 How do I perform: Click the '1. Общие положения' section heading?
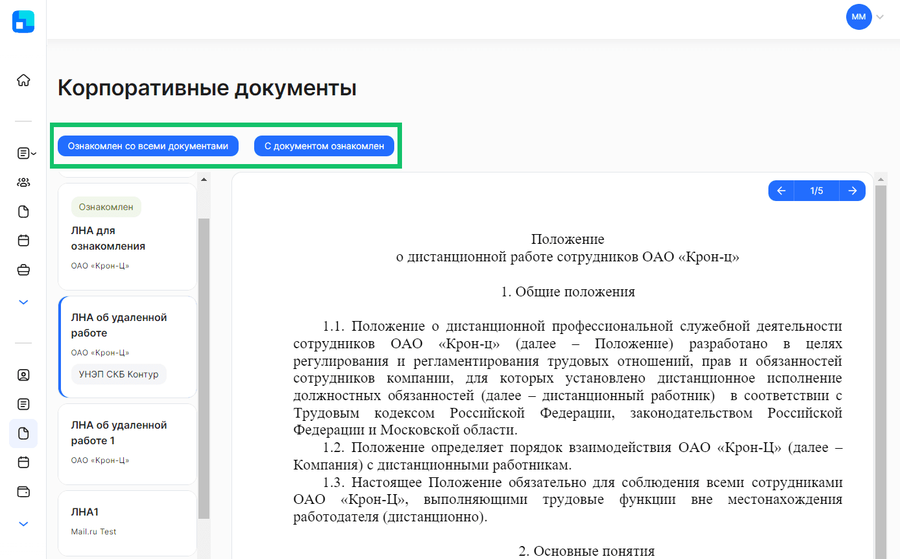tap(568, 292)
